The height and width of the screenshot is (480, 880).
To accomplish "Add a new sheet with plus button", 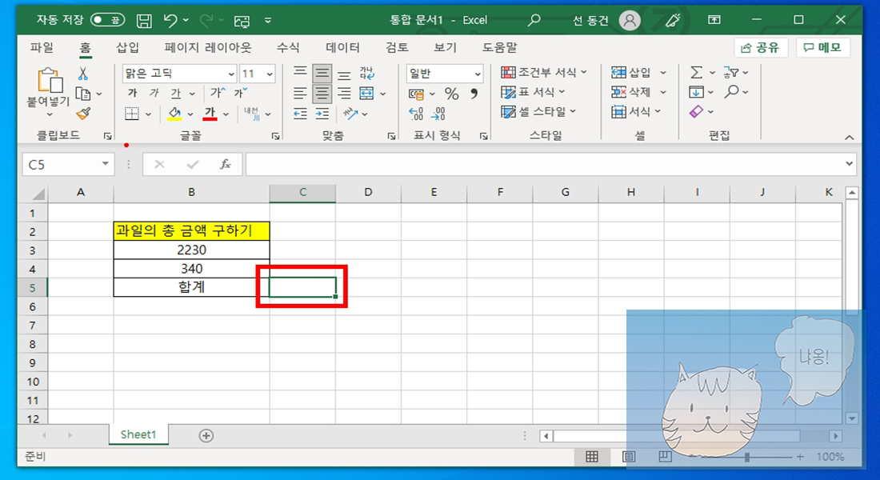I will (206, 436).
